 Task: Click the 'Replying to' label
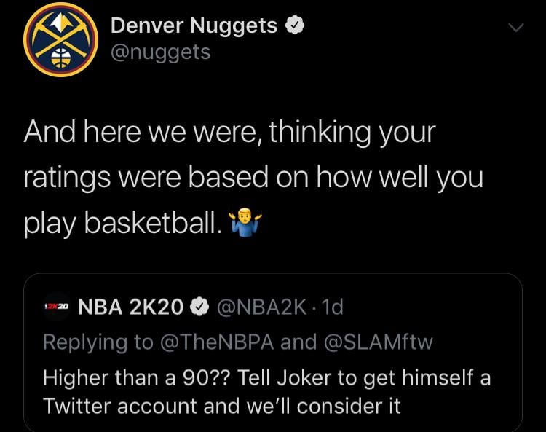pyautogui.click(x=97, y=342)
